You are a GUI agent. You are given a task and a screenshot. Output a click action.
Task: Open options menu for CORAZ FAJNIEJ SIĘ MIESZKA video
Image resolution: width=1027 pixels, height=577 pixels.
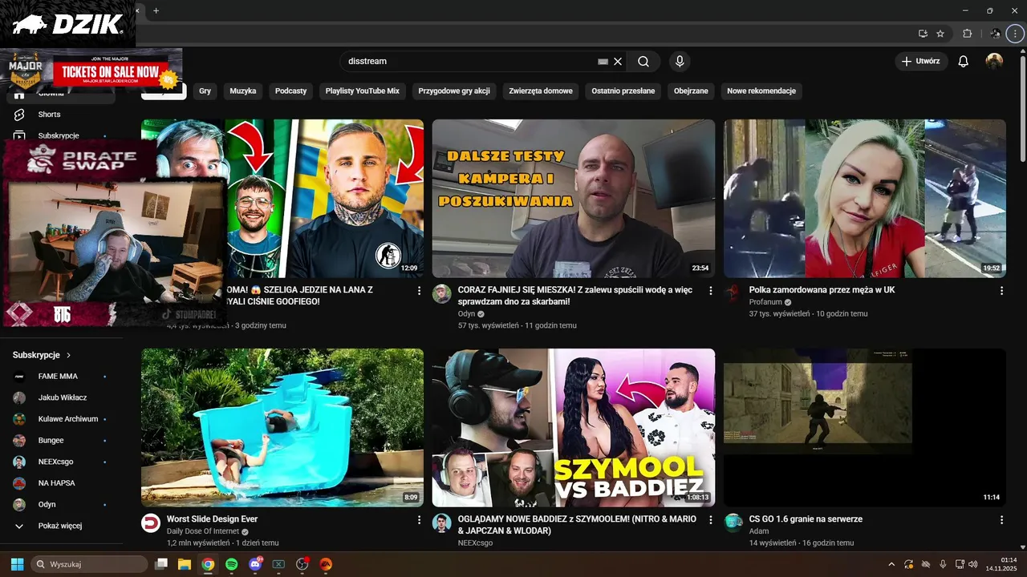coord(710,290)
